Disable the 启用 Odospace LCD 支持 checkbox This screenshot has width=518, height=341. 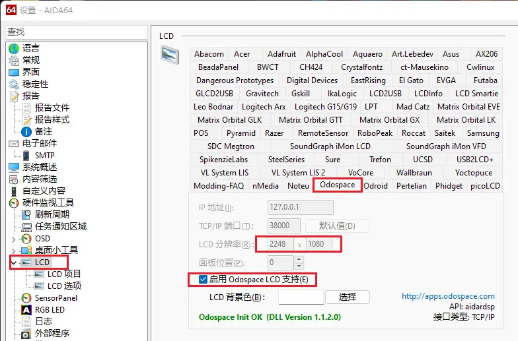[x=203, y=280]
